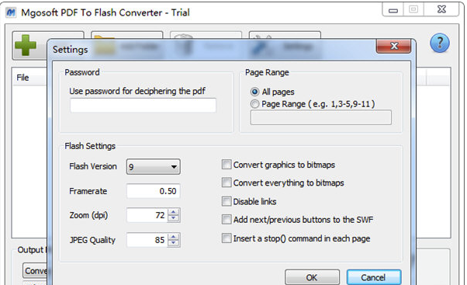Decrease Zoom dpi with down arrow
Screen dimensions: 467x285
(173, 218)
